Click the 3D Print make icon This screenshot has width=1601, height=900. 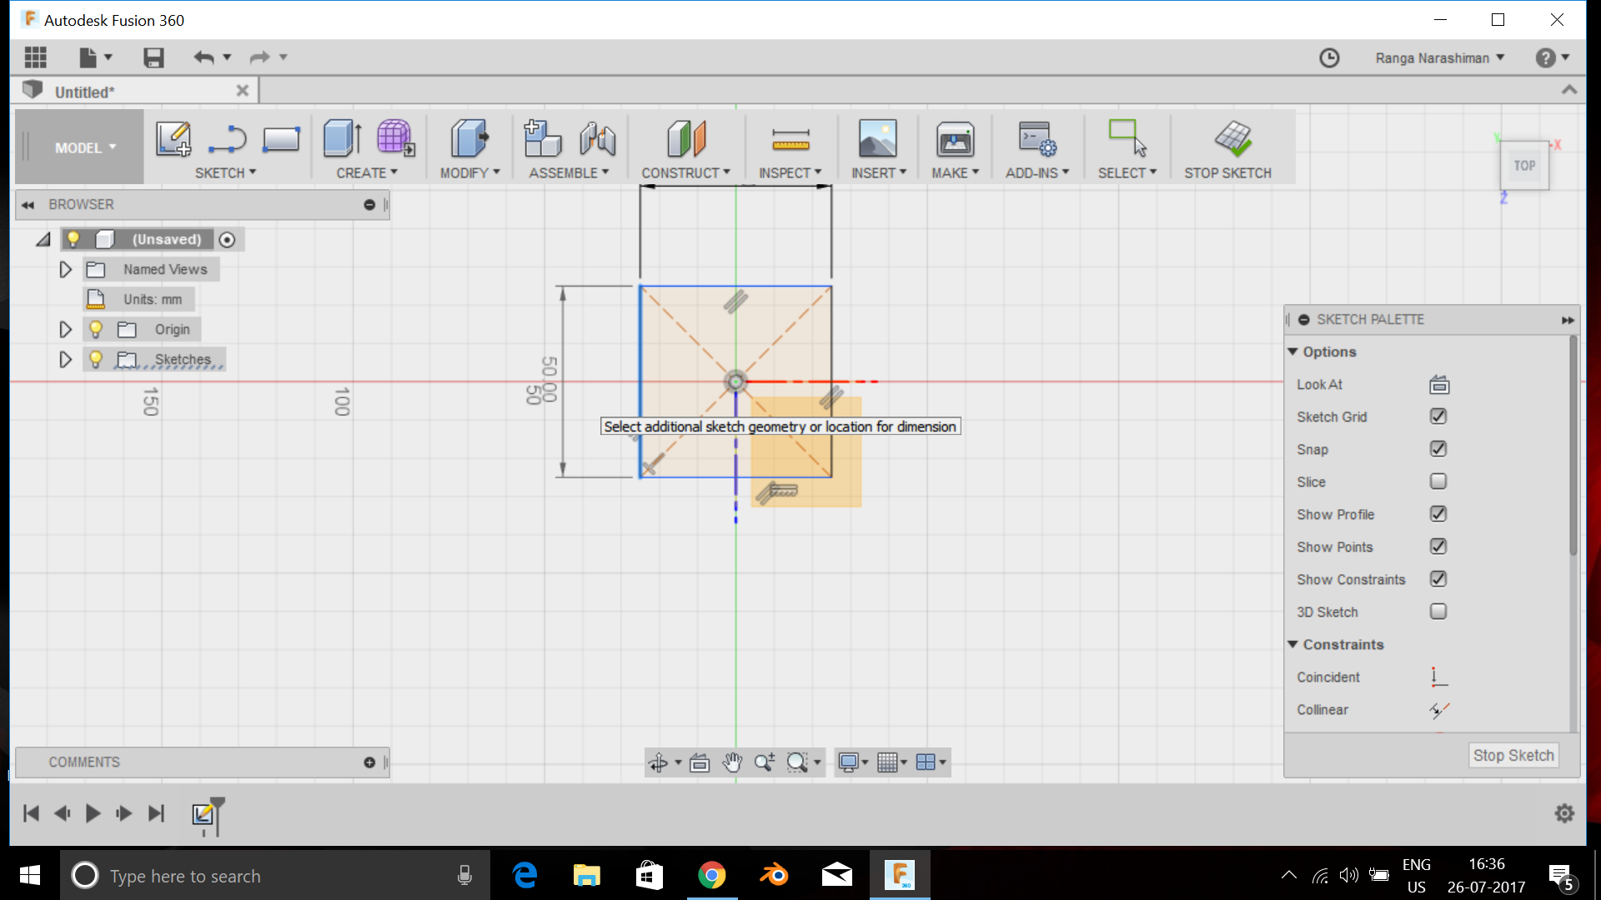pos(955,139)
